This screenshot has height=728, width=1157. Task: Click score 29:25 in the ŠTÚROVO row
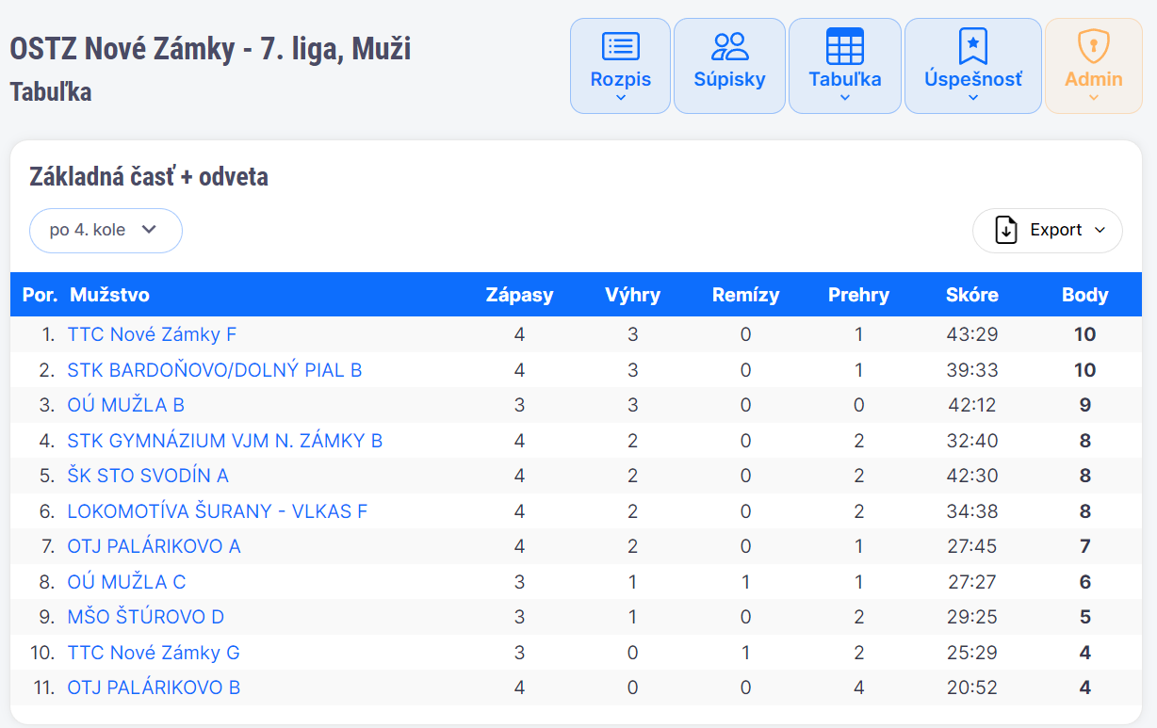coord(971,617)
